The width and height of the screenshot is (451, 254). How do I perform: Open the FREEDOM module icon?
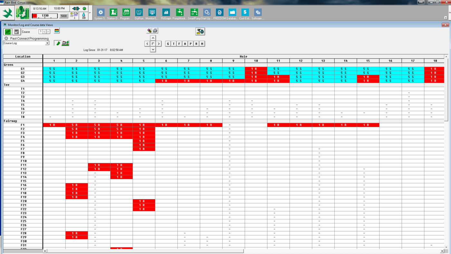[219, 13]
